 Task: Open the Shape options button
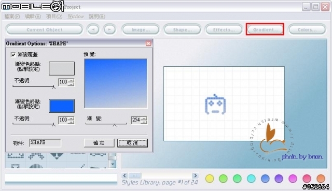[182, 30]
